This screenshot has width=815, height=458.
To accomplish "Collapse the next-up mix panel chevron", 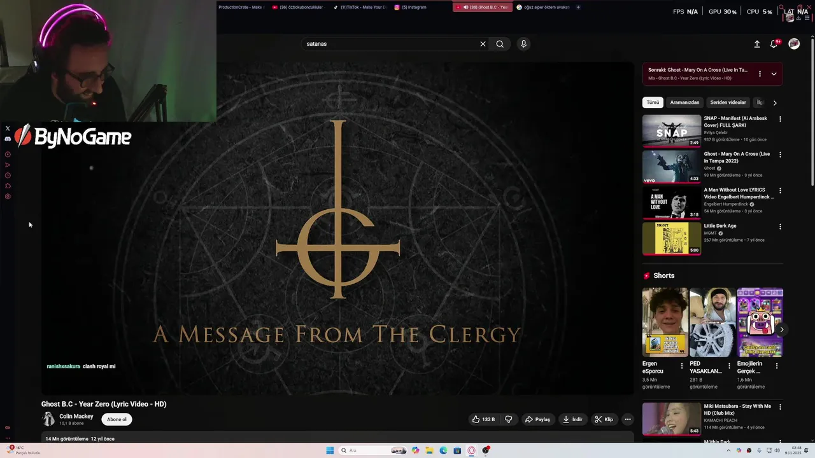I will coord(774,74).
